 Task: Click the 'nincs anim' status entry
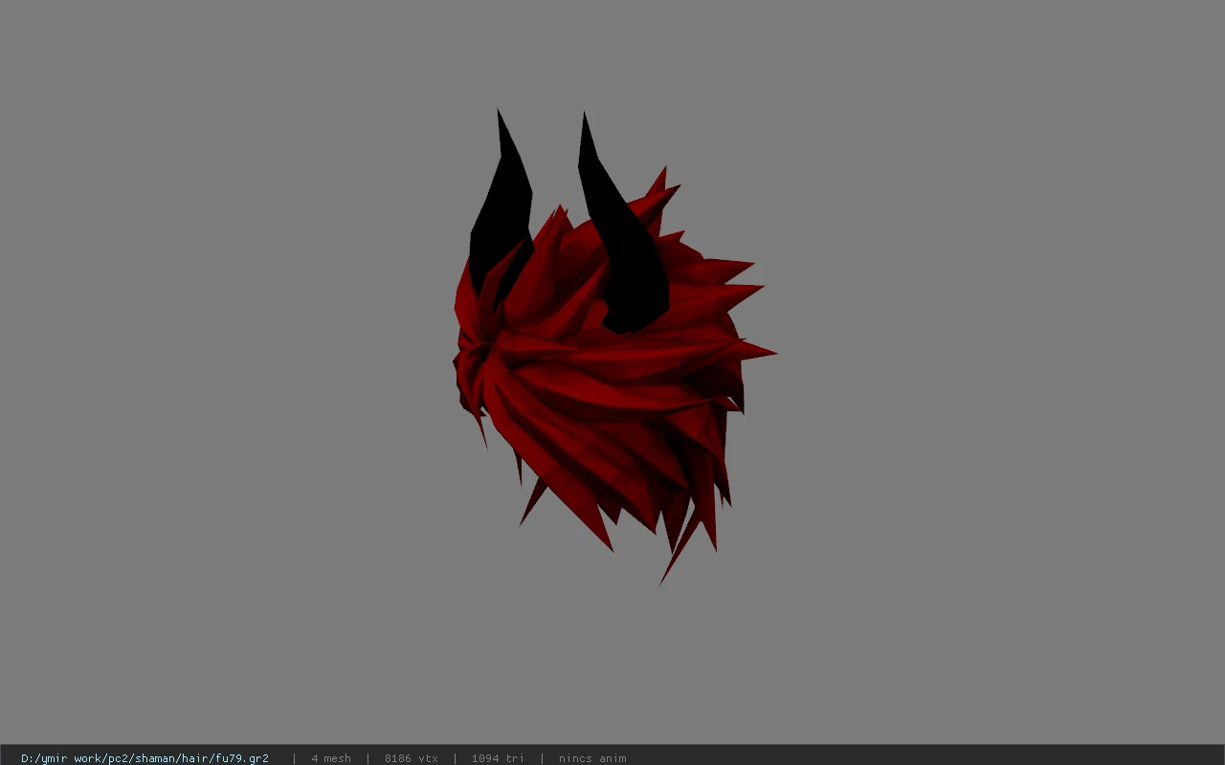coord(592,758)
